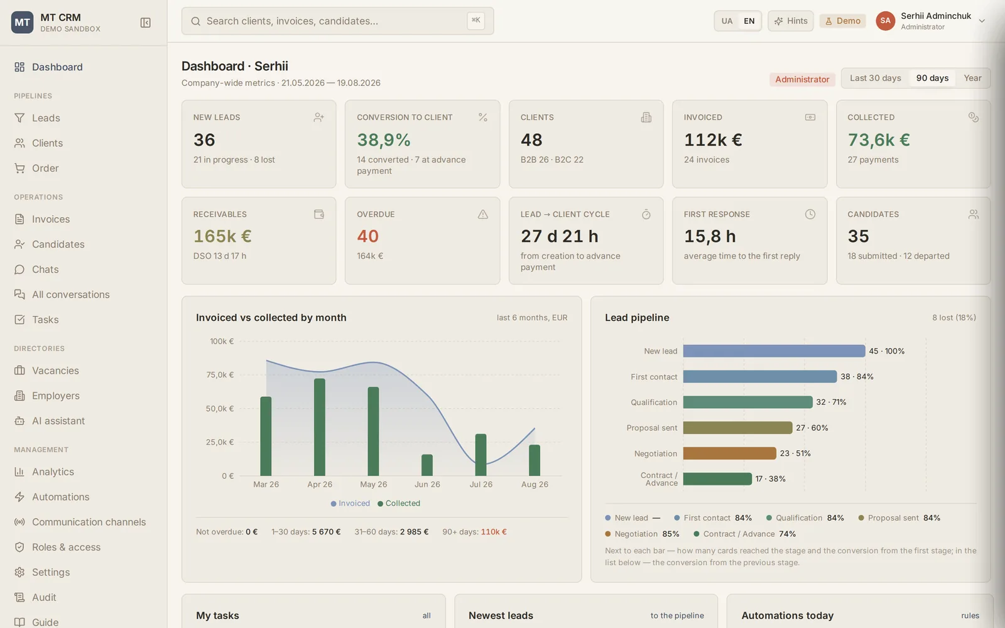Click the '5 670 €' 1–30 days value
This screenshot has height=628, width=1005.
(326, 532)
